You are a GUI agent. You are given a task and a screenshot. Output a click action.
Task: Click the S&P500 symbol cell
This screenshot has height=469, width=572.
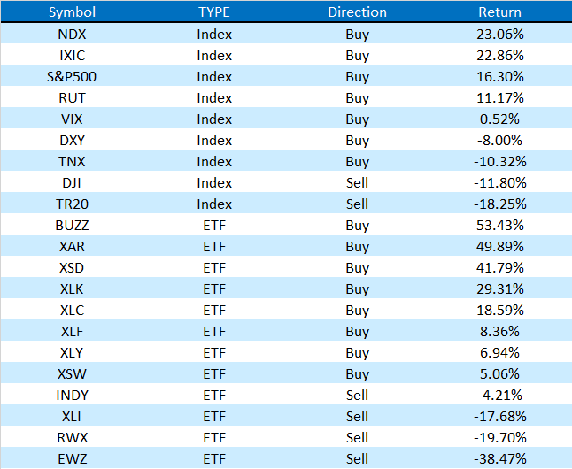point(72,76)
